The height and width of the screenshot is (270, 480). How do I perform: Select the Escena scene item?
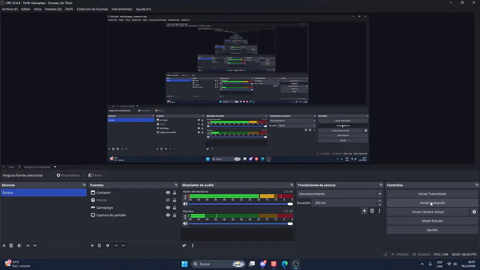click(x=44, y=193)
